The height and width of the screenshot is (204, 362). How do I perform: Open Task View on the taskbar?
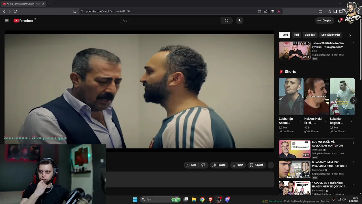click(186, 199)
